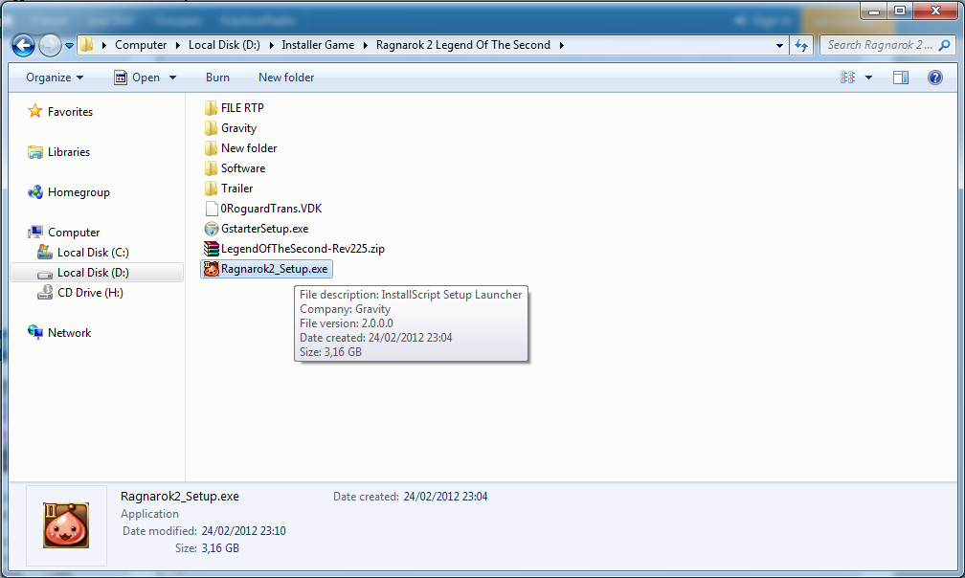Image resolution: width=965 pixels, height=578 pixels.
Task: Create a New folder from toolbar
Action: 286,78
